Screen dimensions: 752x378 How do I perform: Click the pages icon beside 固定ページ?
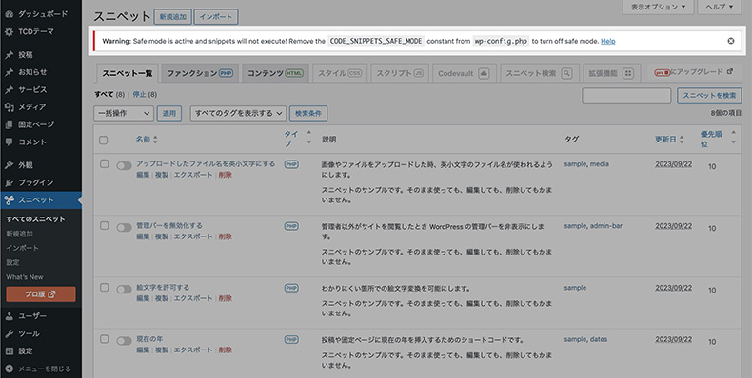point(10,124)
